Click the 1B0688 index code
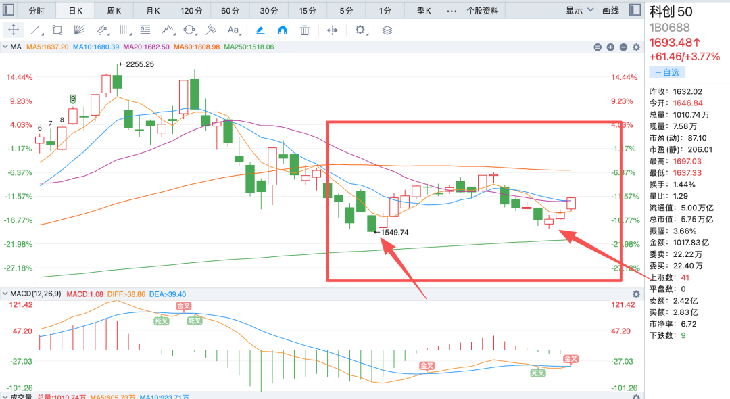This screenshot has height=399, width=730. point(669,28)
